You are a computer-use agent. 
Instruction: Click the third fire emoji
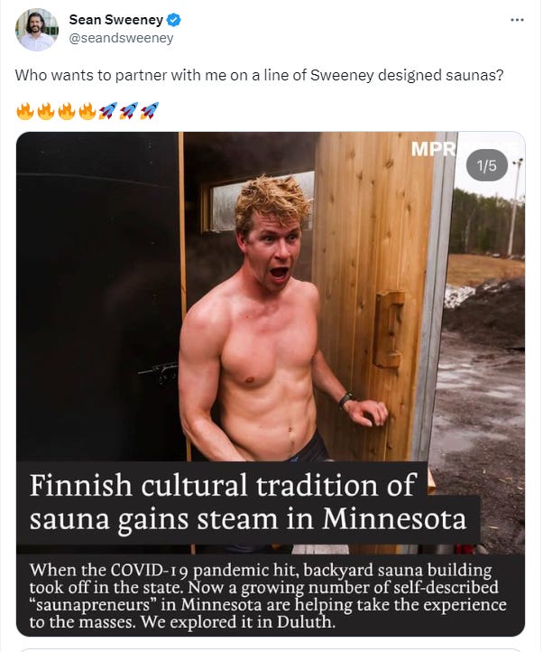tap(67, 111)
